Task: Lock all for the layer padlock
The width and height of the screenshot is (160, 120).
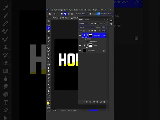Action: (x=95, y=30)
